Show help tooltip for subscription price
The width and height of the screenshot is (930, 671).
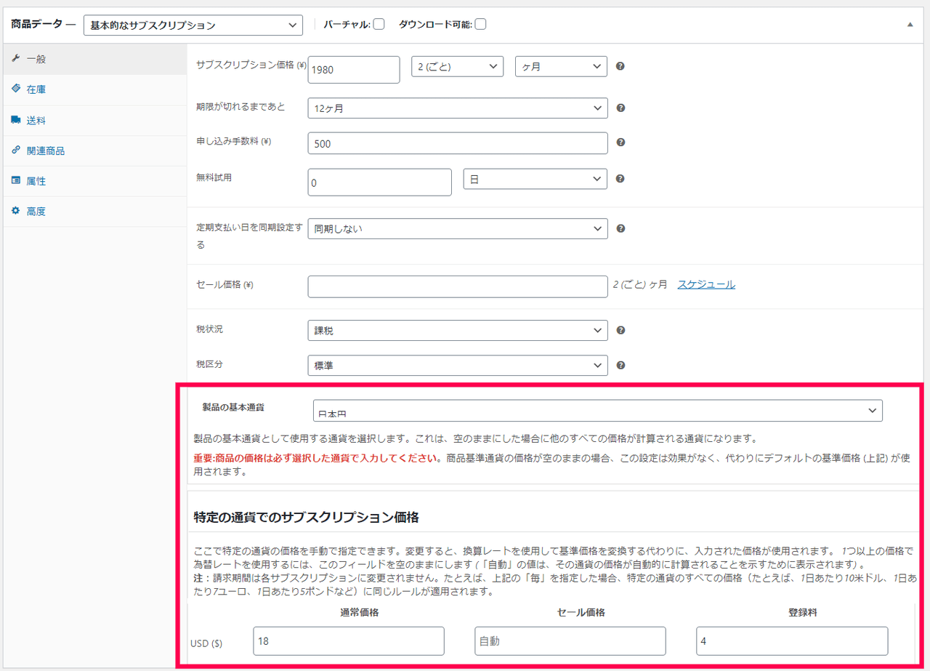click(620, 66)
